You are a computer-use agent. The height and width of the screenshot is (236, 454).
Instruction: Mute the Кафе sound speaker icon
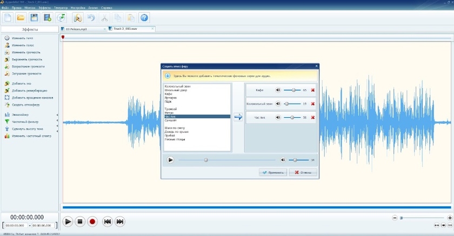(x=278, y=90)
